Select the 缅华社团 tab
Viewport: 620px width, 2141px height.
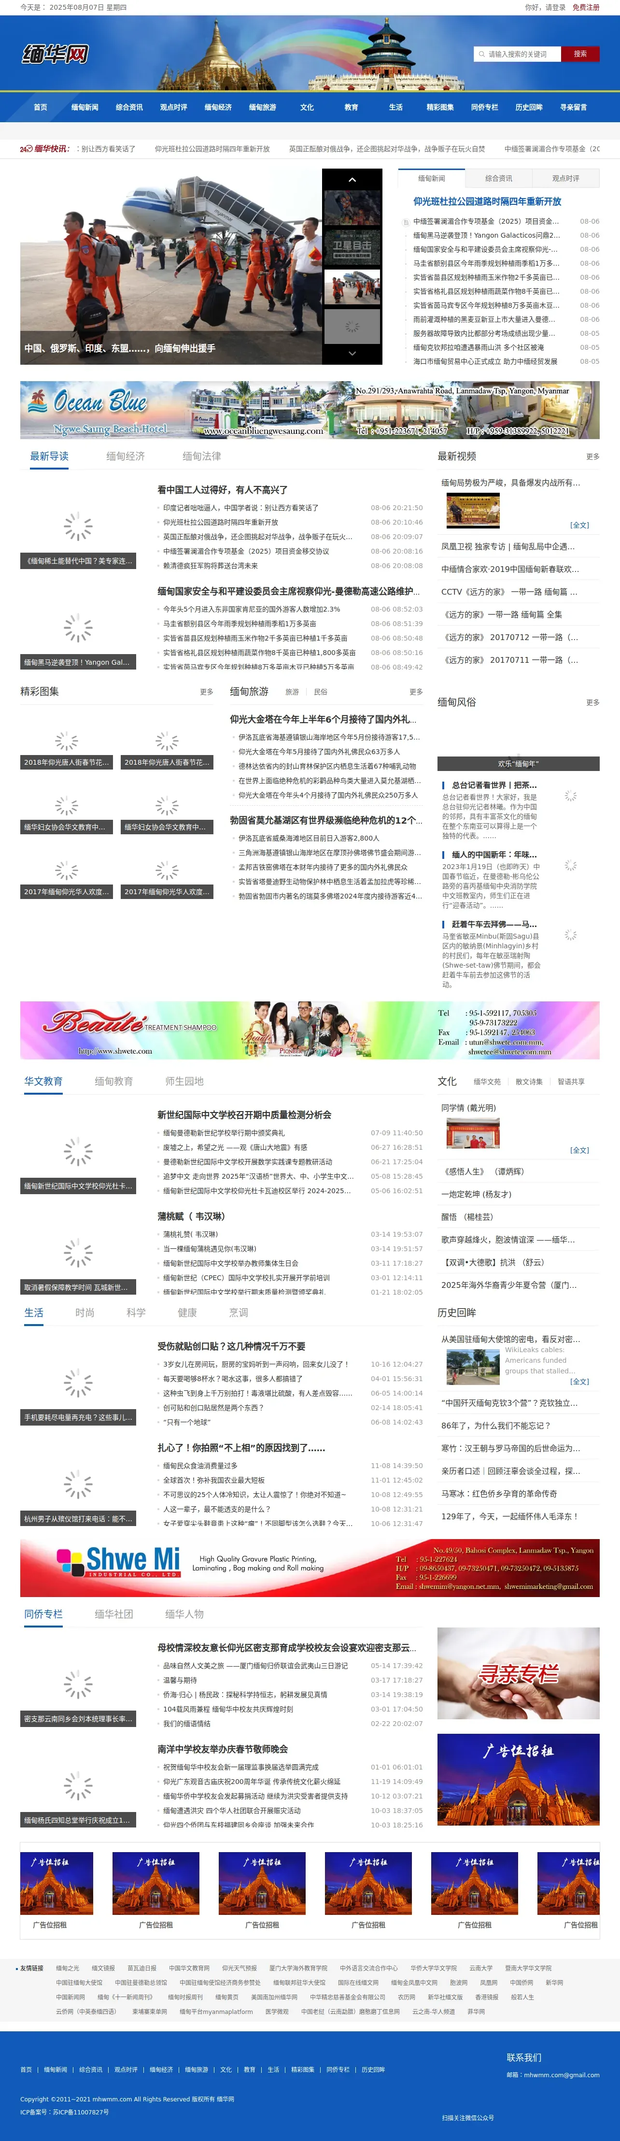(114, 1614)
